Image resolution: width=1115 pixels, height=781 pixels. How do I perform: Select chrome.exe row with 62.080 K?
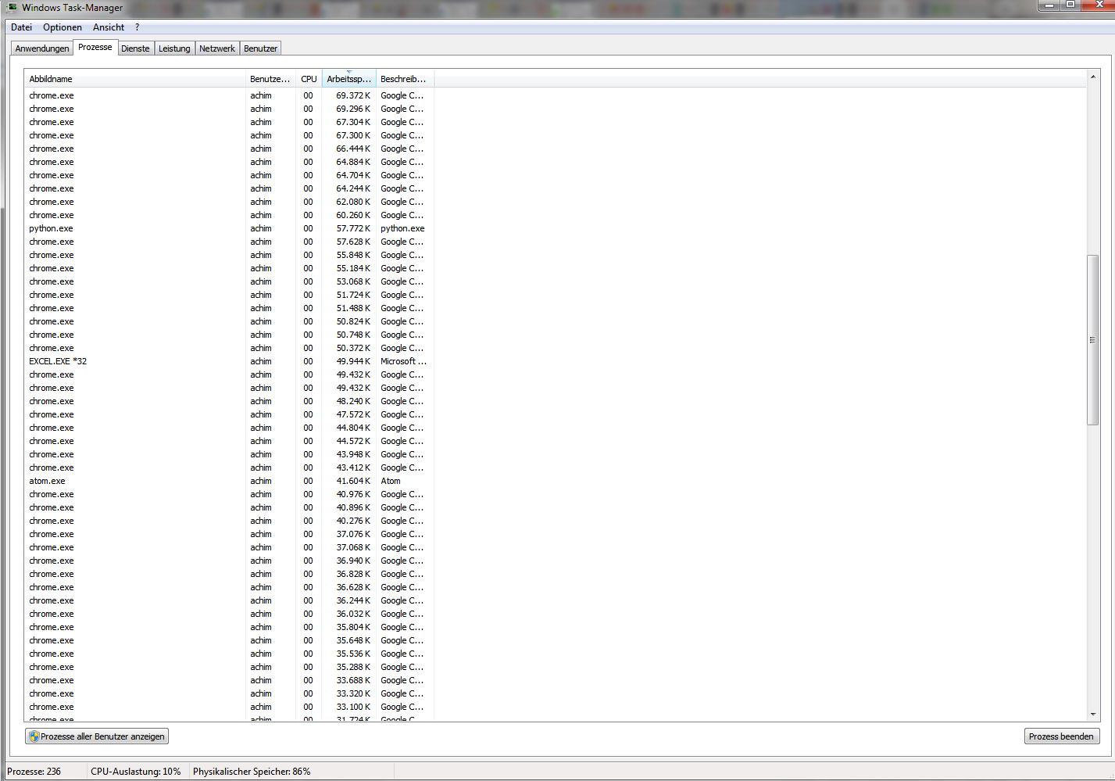pos(229,202)
